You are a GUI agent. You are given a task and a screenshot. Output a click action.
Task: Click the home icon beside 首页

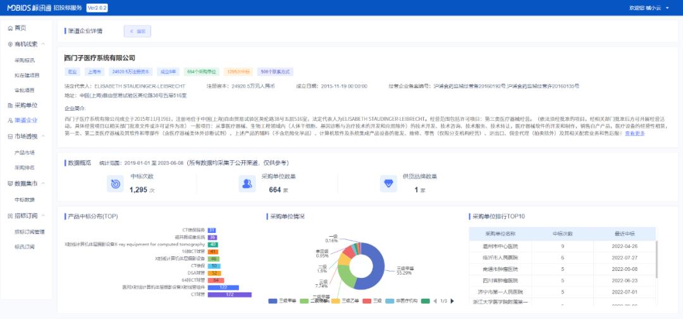[11, 28]
